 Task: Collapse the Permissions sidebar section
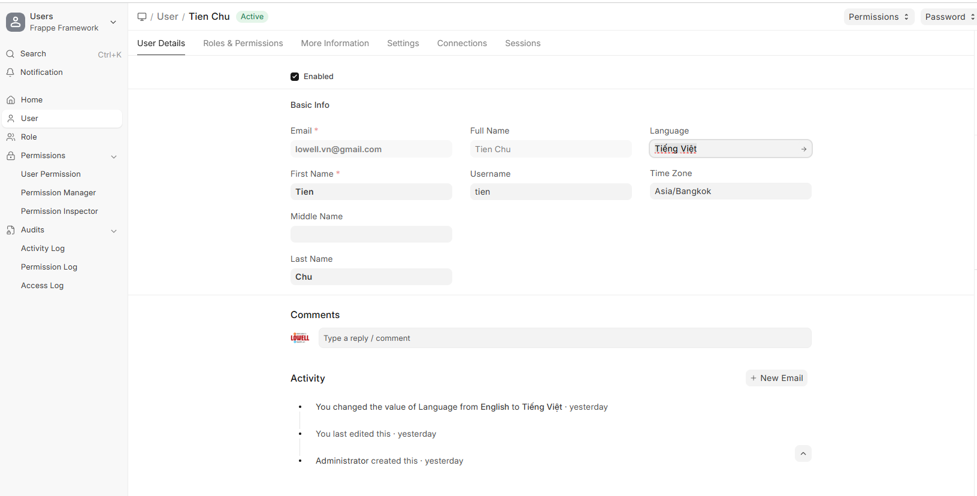114,156
